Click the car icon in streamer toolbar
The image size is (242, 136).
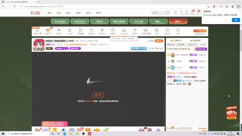pyautogui.click(x=124, y=30)
